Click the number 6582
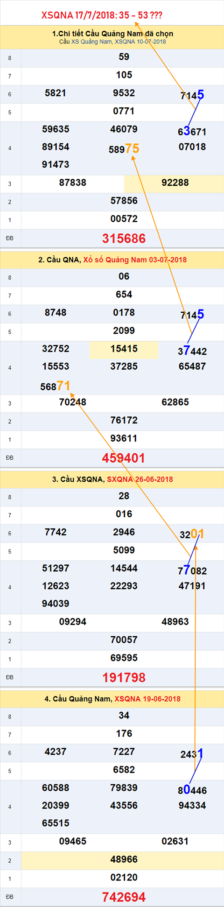The image size is (224, 907). point(124,770)
